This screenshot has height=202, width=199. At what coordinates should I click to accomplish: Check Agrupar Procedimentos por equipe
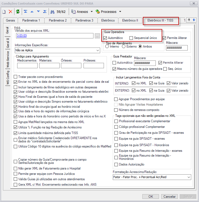point(116,99)
